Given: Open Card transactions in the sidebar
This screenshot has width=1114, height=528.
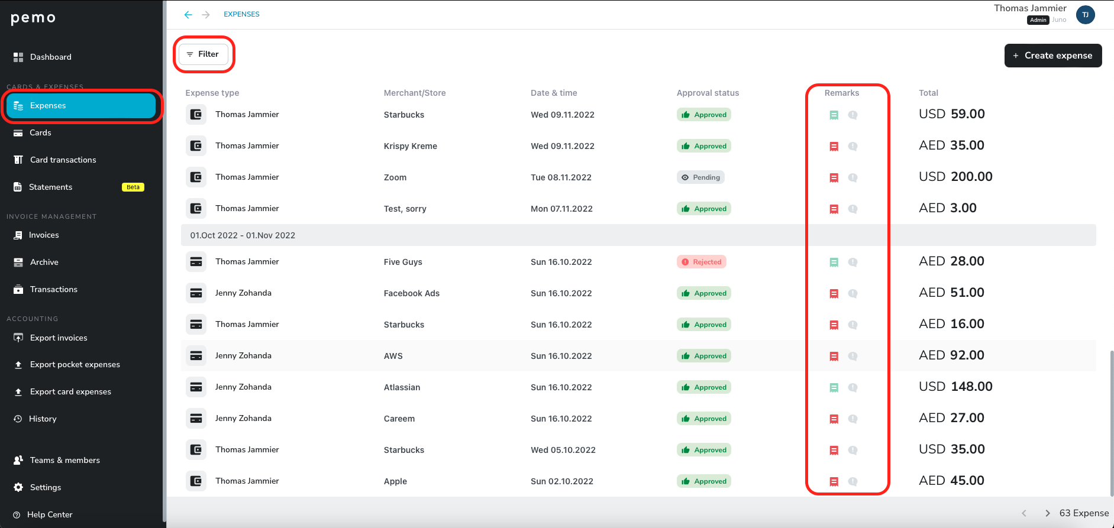Looking at the screenshot, I should [x=63, y=160].
